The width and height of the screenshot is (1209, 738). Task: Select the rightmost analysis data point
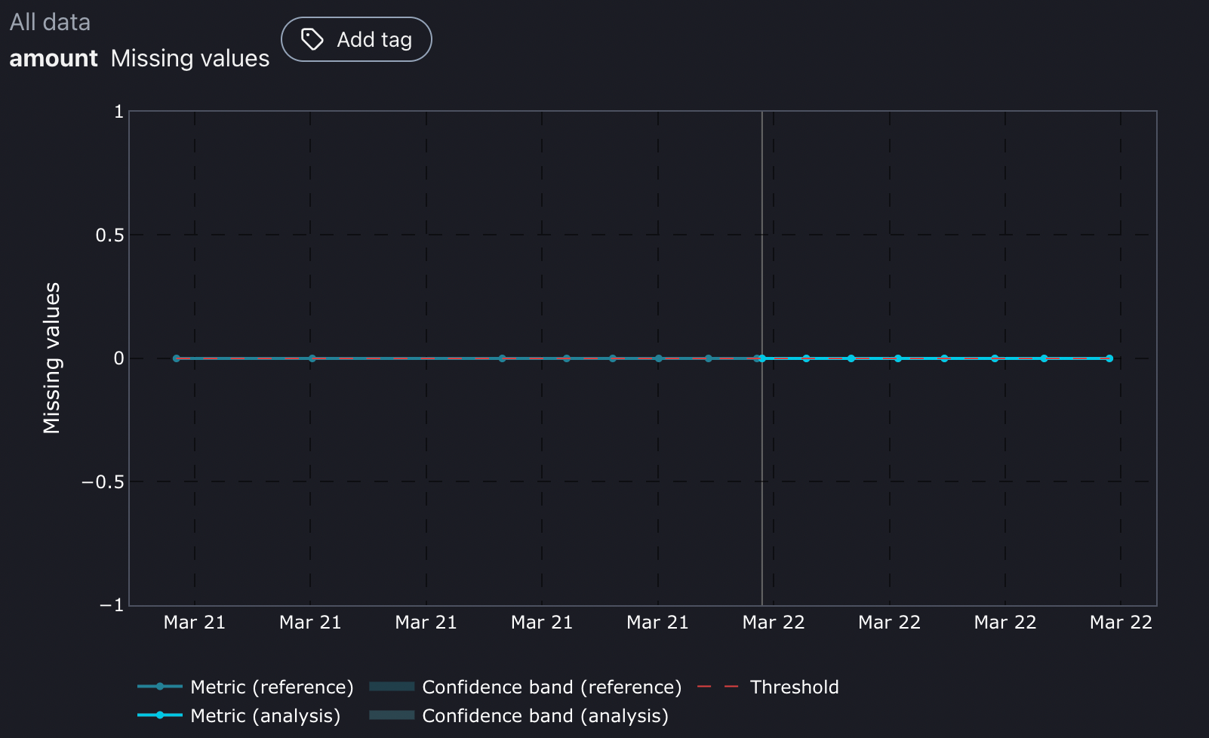pyautogui.click(x=1109, y=358)
